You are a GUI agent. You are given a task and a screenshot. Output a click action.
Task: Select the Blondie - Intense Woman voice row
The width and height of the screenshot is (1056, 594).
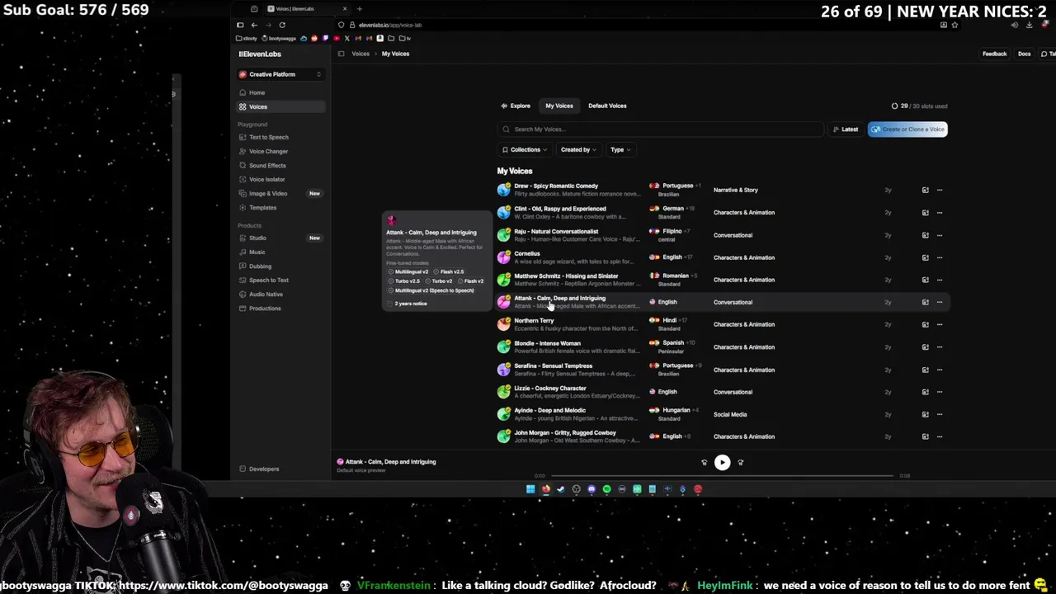tap(723, 347)
